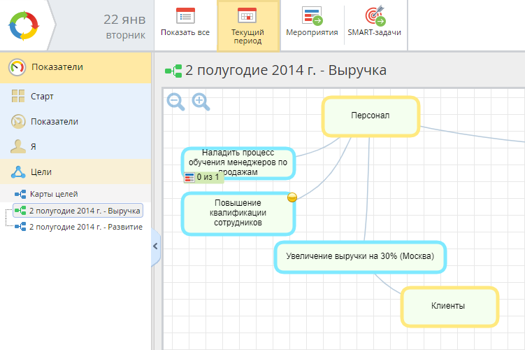Screen dimensions: 525x350
Task: Click the Персонал goal node
Action: [x=370, y=115]
